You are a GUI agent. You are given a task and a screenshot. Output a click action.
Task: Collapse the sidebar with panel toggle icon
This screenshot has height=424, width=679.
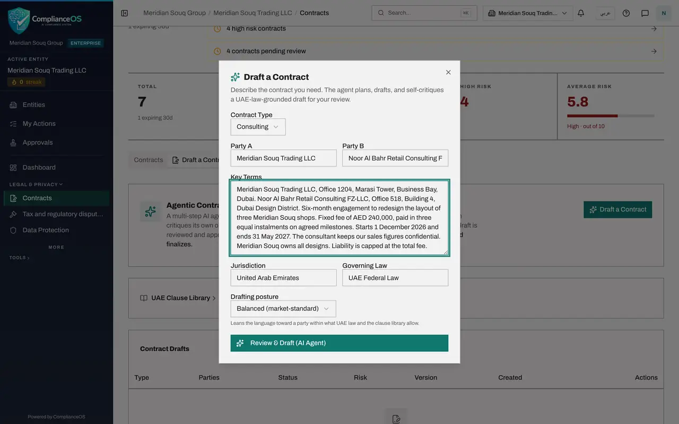point(125,13)
